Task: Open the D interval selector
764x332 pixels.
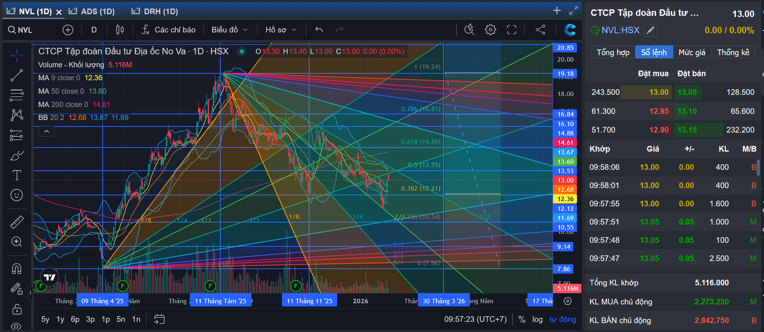Action: tap(94, 30)
